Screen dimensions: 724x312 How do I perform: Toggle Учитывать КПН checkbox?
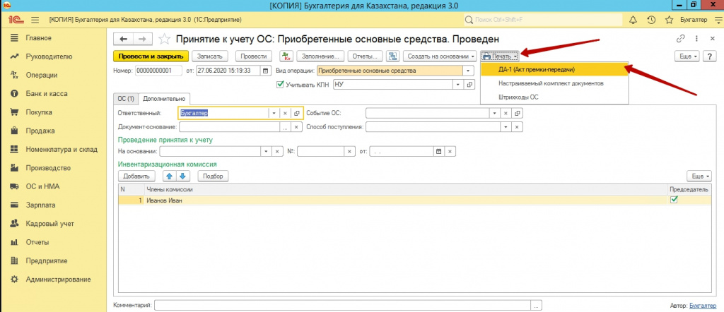279,85
